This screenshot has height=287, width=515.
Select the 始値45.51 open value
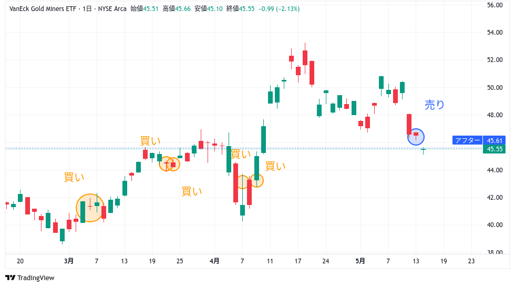[145, 9]
